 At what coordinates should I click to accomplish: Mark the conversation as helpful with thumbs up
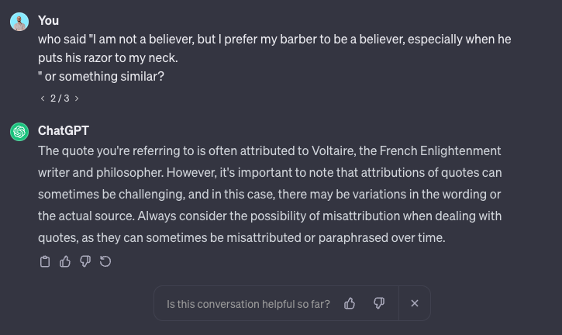[x=350, y=303]
